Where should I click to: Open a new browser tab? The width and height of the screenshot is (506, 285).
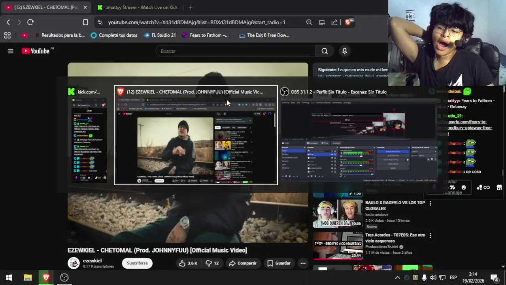pyautogui.click(x=190, y=8)
